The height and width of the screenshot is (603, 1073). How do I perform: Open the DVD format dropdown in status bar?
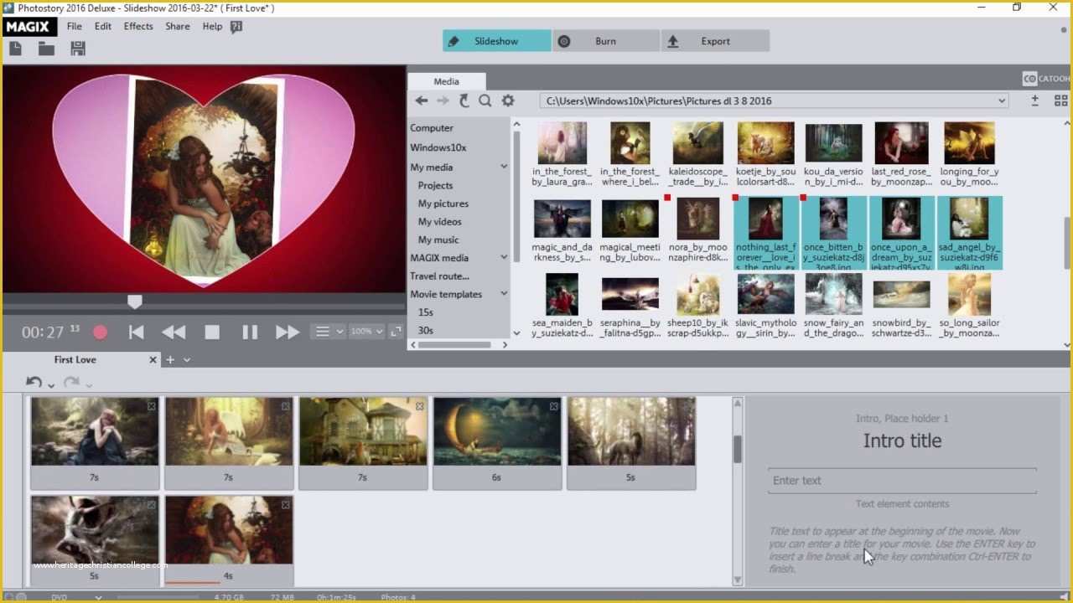pyautogui.click(x=98, y=597)
